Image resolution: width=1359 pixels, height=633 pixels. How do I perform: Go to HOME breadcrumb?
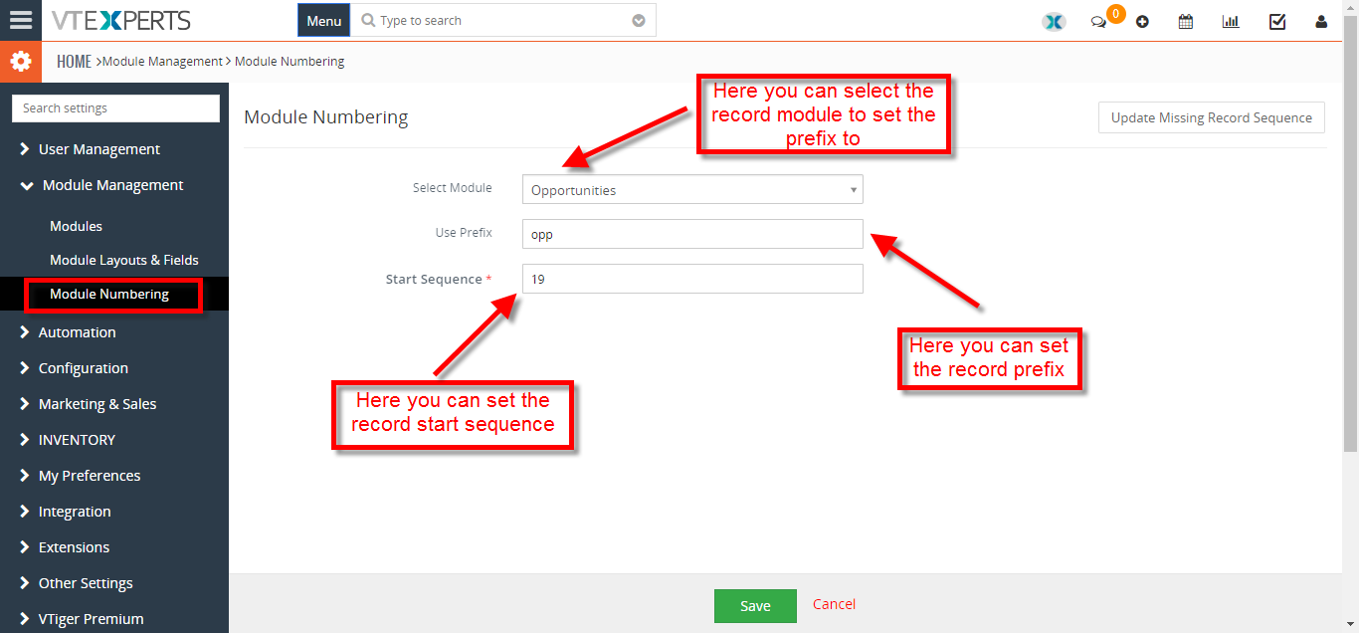[74, 62]
